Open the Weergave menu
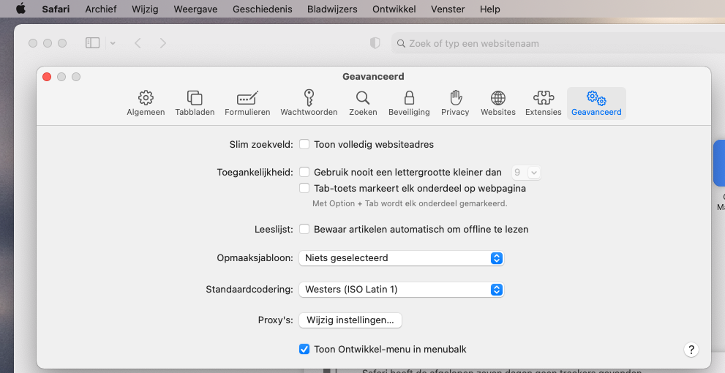This screenshot has width=725, height=373. coord(195,9)
